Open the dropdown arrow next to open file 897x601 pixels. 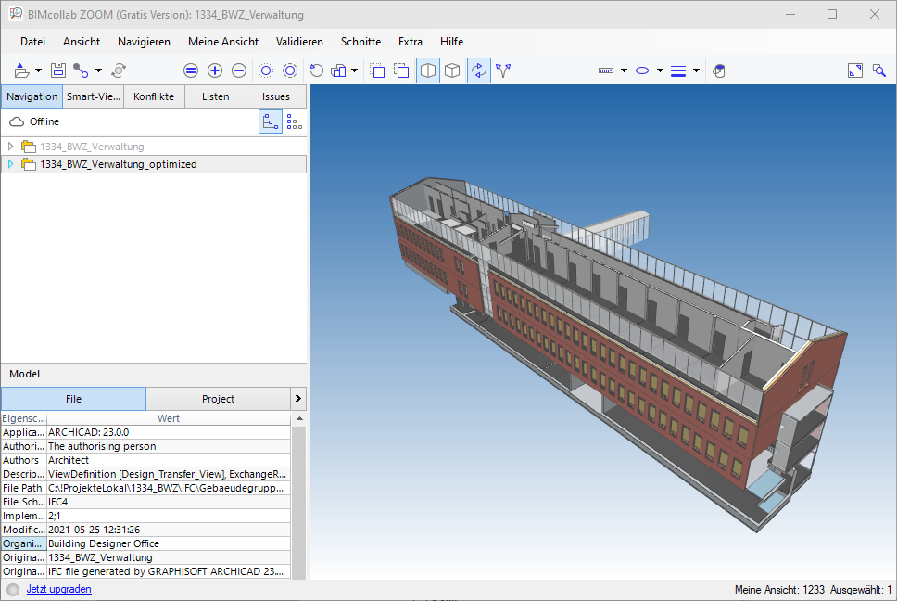click(38, 71)
